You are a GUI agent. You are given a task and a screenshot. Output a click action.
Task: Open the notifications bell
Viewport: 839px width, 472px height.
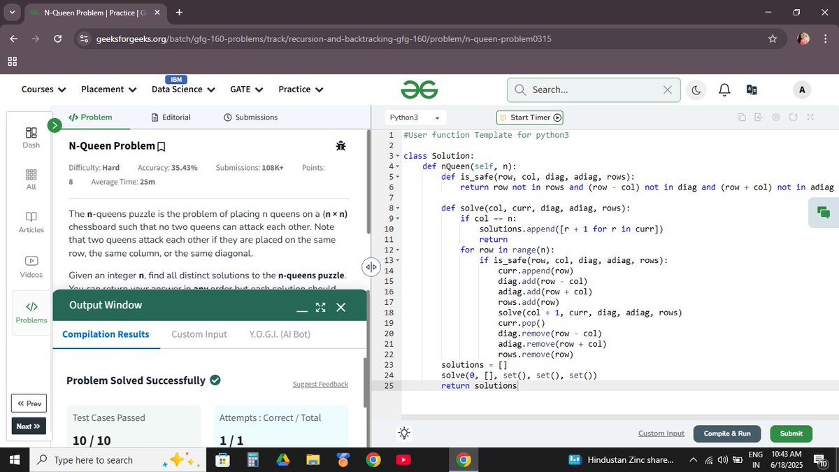pyautogui.click(x=724, y=90)
